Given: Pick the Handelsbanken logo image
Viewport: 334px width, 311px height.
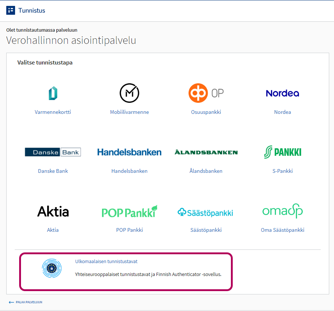Looking at the screenshot, I should [129, 152].
